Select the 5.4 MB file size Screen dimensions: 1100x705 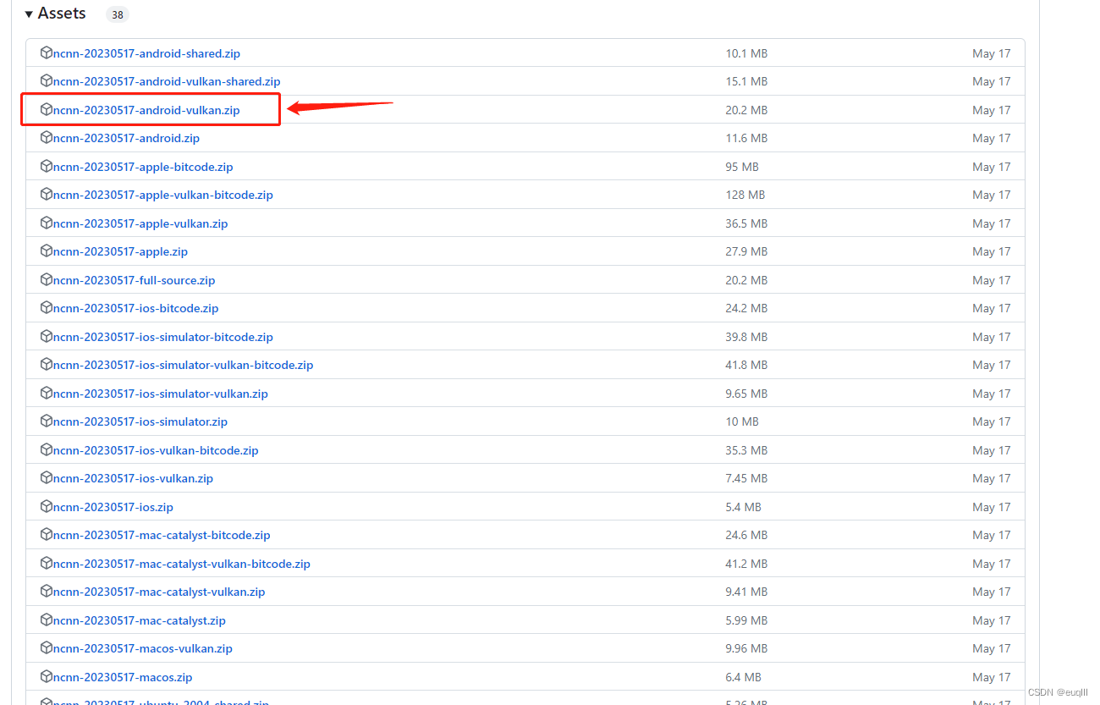pos(744,507)
